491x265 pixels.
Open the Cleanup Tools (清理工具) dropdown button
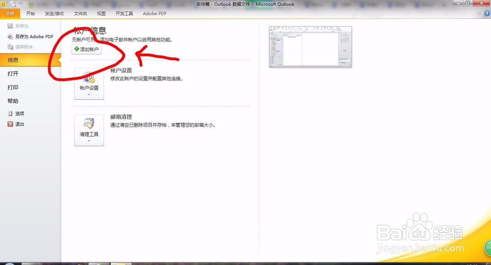tap(89, 130)
